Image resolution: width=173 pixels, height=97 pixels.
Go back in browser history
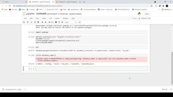coord(2,6)
